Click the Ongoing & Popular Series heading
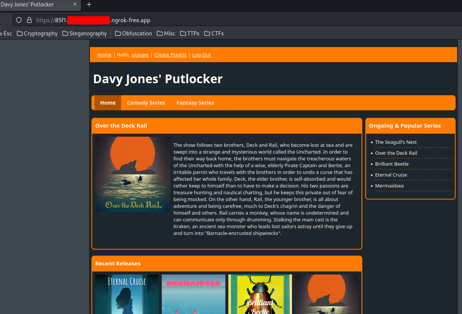The image size is (462, 314). point(405,126)
